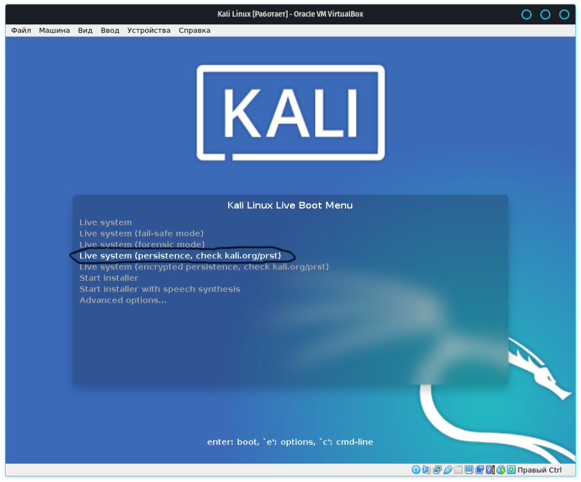Select 'Live system (forensic mode)' entry
The height and width of the screenshot is (482, 581).
(x=142, y=244)
